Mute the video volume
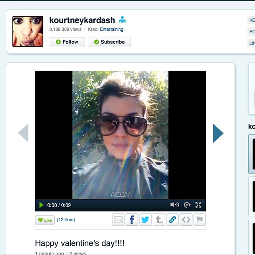Image resolution: width=255 pixels, height=255 pixels. click(x=175, y=205)
